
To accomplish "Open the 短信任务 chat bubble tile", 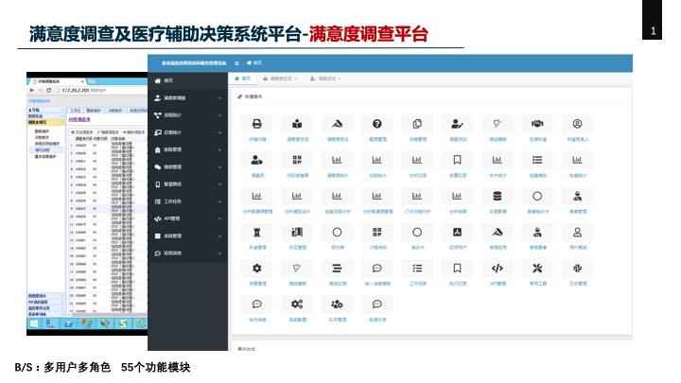I will (x=377, y=305).
